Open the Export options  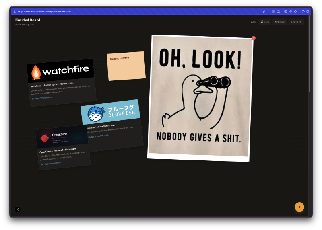[280, 22]
